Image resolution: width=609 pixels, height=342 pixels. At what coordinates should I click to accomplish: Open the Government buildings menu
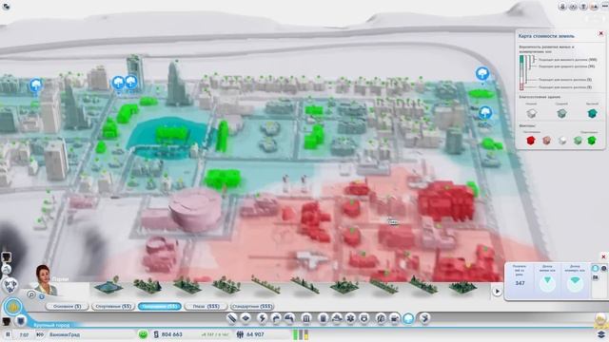pos(306,318)
